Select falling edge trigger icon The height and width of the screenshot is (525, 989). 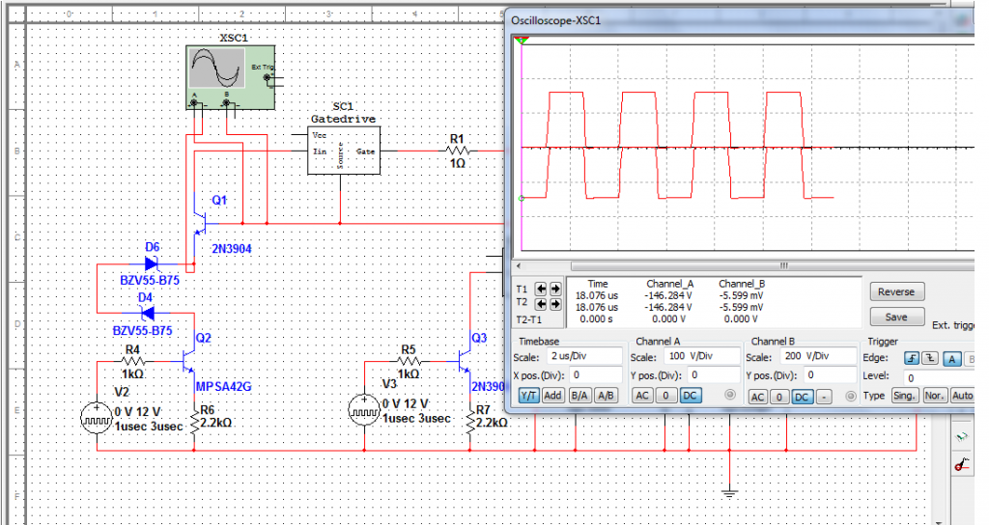[930, 358]
